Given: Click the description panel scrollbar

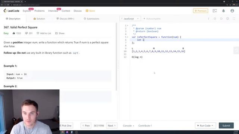Looking at the screenshot, I should [x=116, y=57].
